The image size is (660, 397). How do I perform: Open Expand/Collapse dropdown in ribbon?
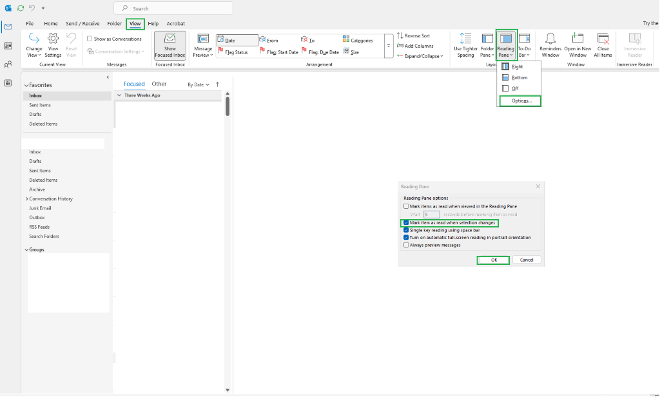coord(420,56)
